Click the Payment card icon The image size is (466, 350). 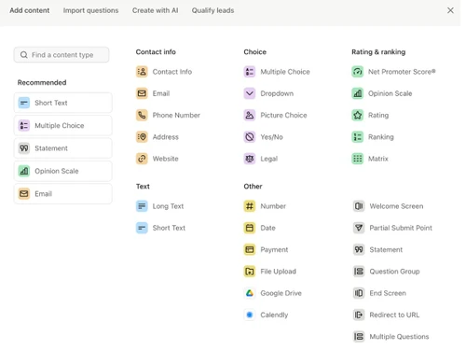[250, 250]
